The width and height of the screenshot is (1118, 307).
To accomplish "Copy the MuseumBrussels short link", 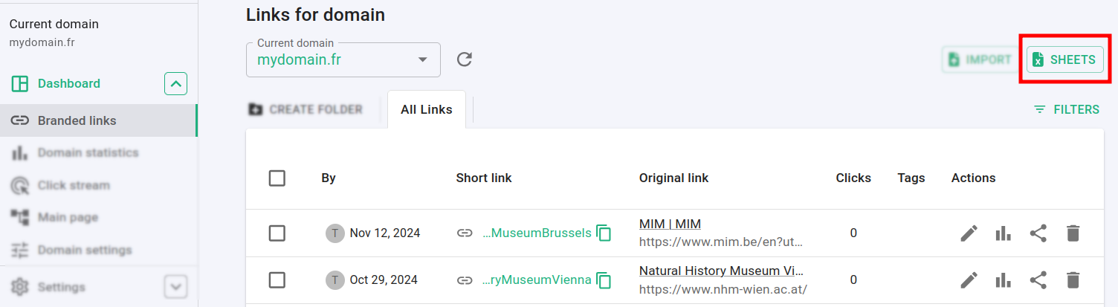I will point(604,233).
